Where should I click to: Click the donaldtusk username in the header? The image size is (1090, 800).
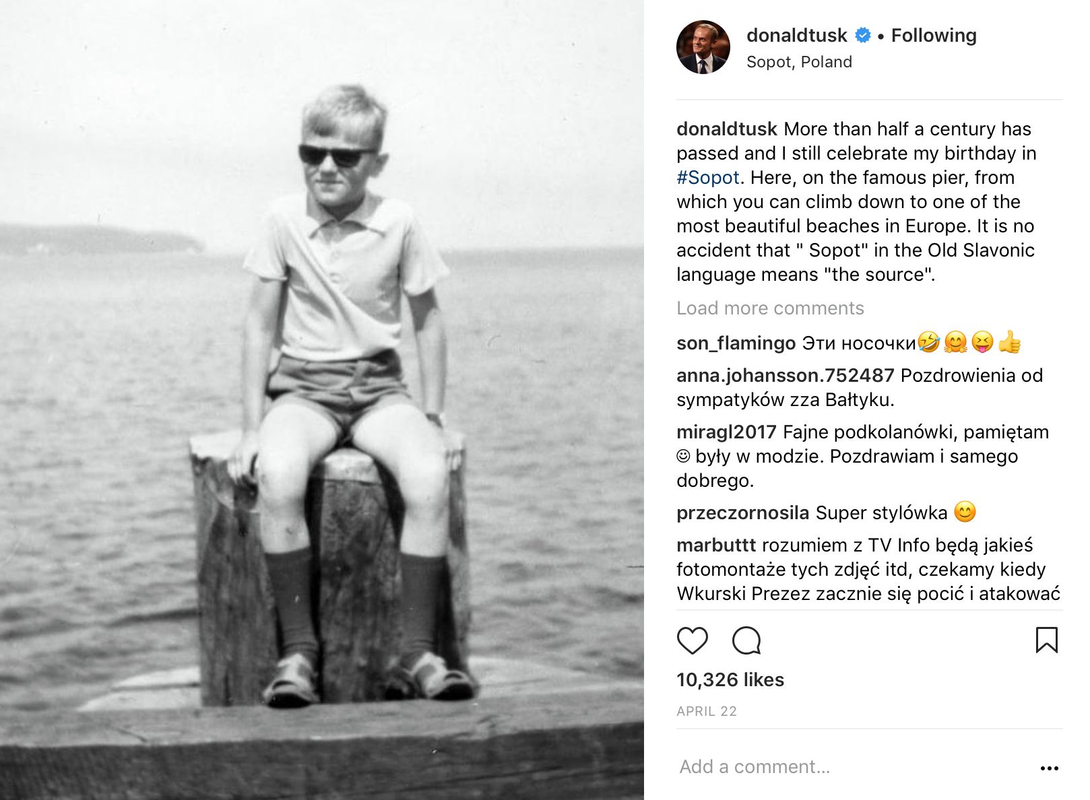coord(796,36)
